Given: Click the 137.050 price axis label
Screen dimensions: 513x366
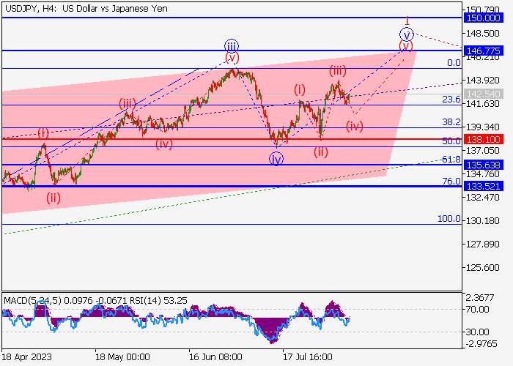Looking at the screenshot, I should pos(483,150).
